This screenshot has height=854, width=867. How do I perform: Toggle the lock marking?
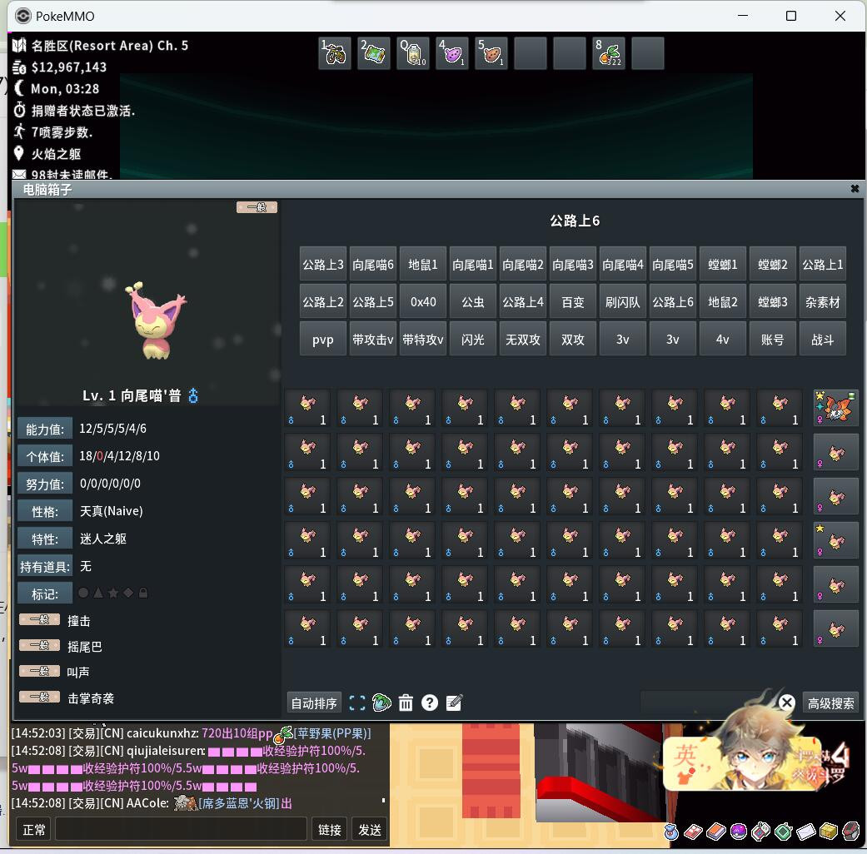click(143, 593)
